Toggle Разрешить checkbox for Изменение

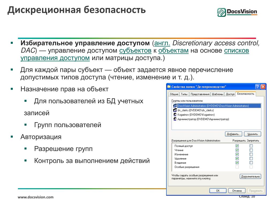tap(237, 154)
